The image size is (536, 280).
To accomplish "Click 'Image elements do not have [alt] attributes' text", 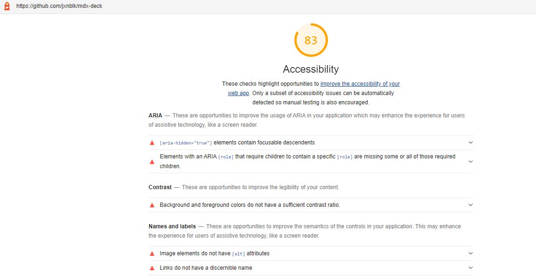I will (215, 253).
